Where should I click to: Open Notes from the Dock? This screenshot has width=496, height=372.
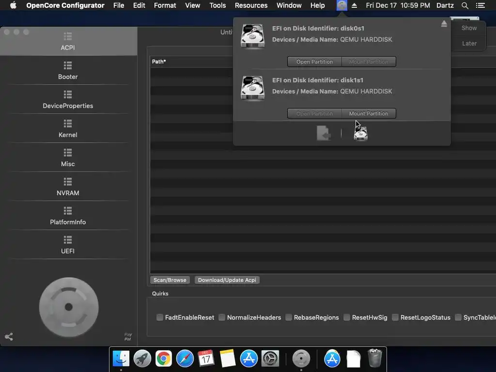click(228, 358)
